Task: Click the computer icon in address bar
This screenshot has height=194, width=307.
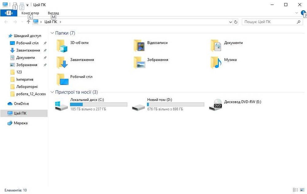Action: tap(36, 22)
